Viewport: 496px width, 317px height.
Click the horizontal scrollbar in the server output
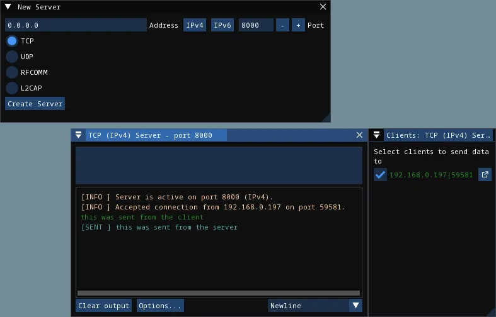[219, 293]
